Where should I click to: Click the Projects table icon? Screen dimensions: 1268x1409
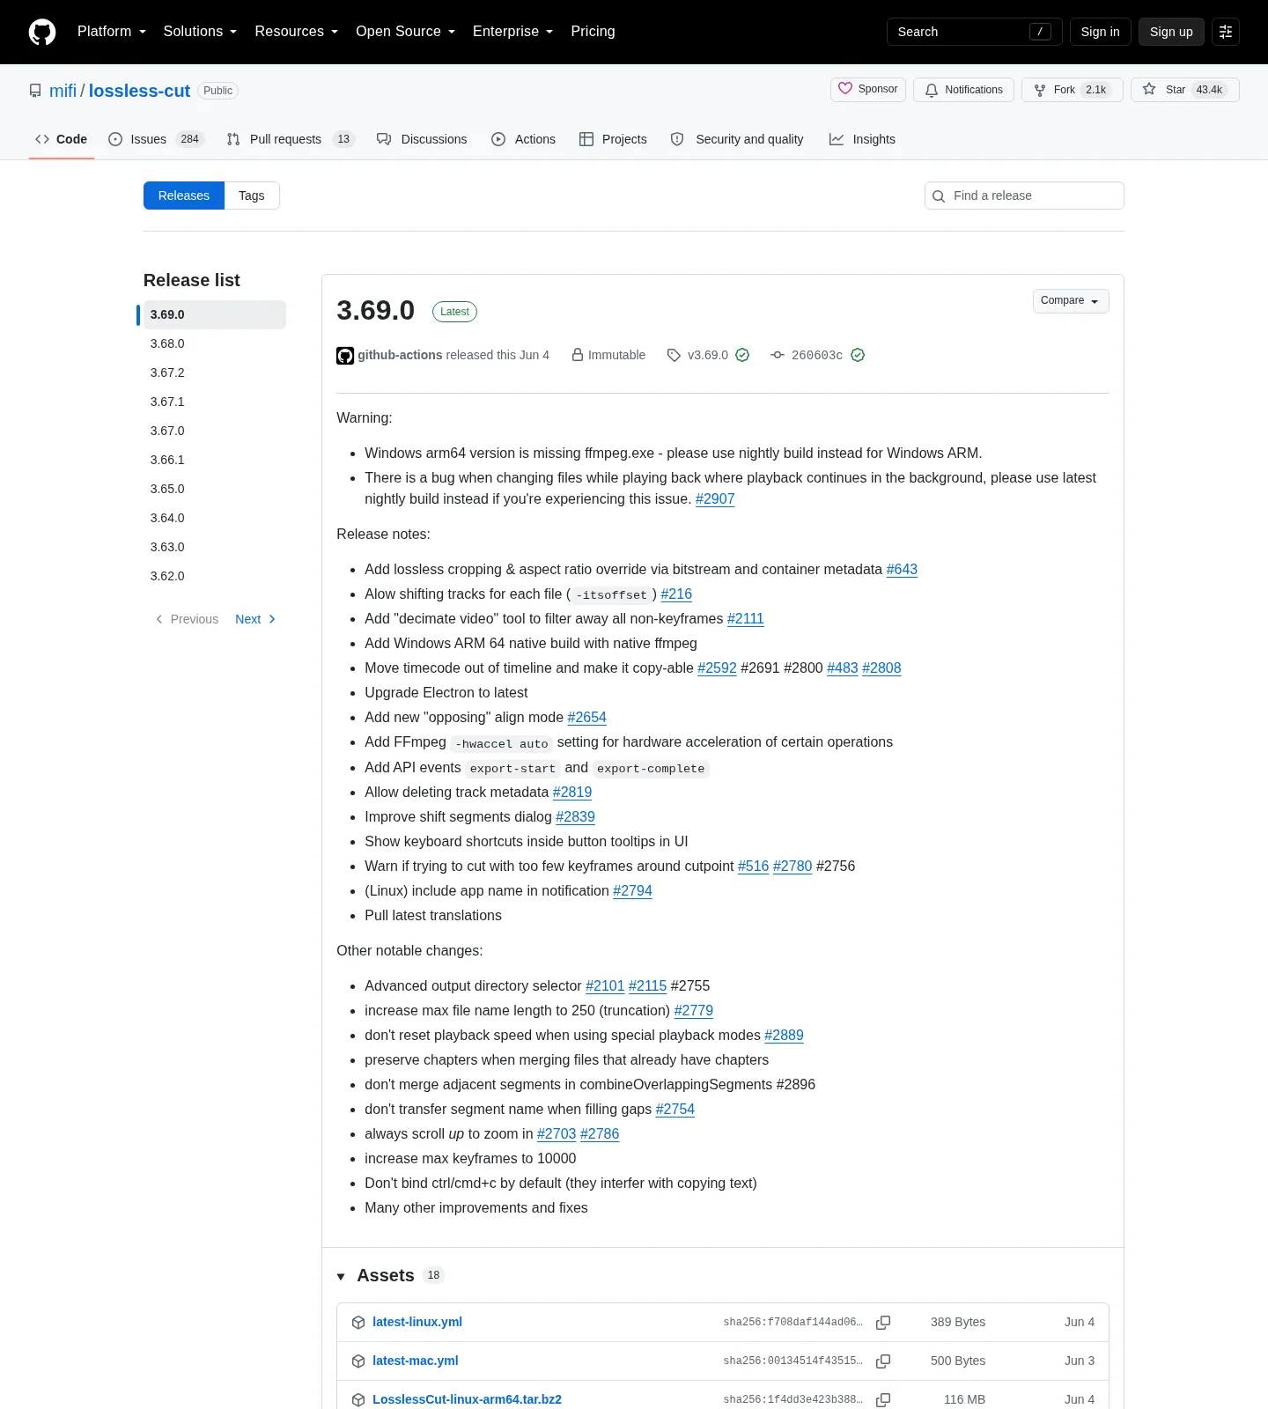(586, 139)
